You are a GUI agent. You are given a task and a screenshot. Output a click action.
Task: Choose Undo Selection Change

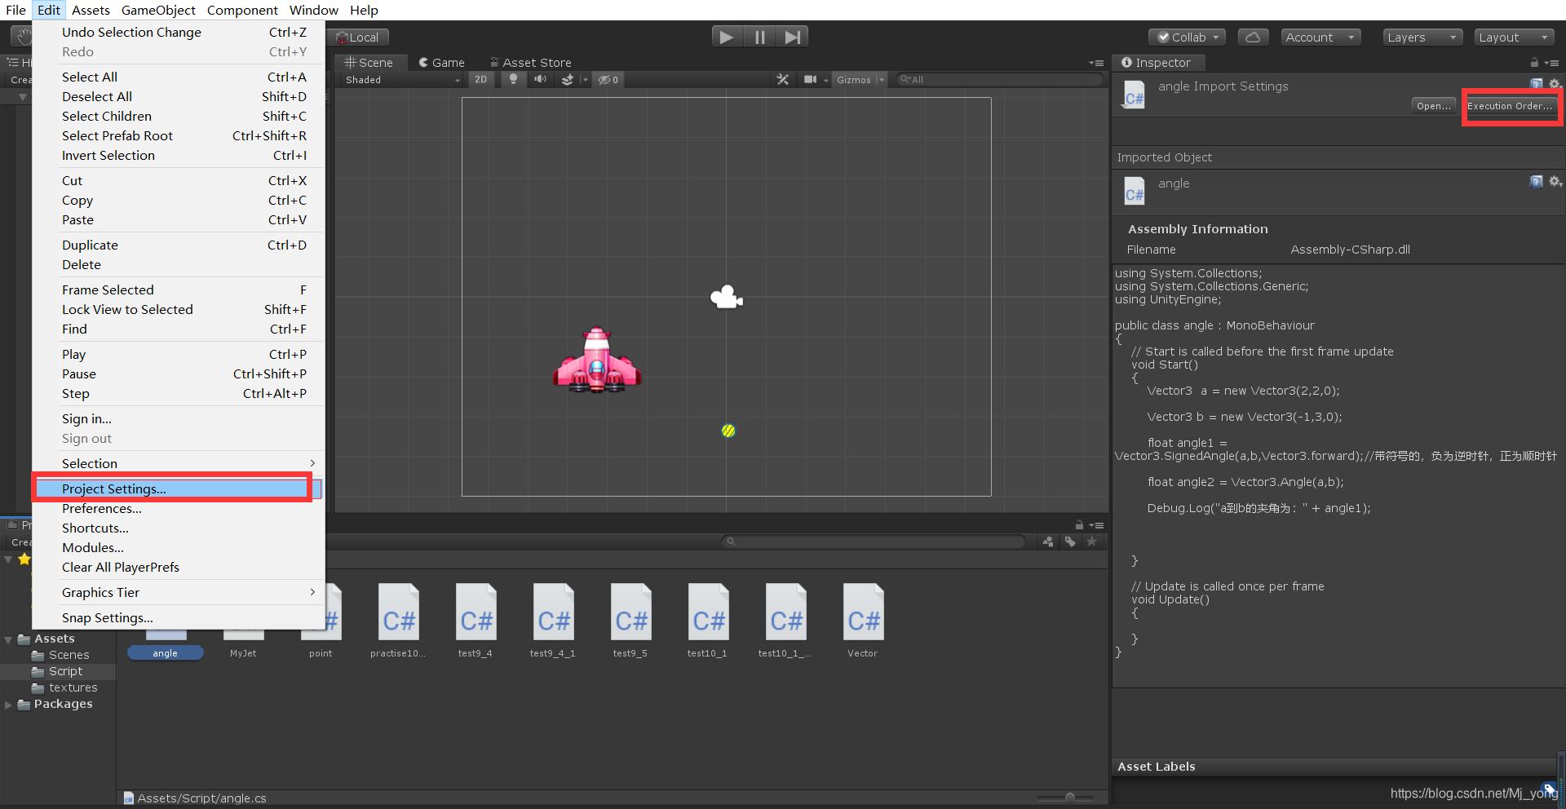(178, 32)
